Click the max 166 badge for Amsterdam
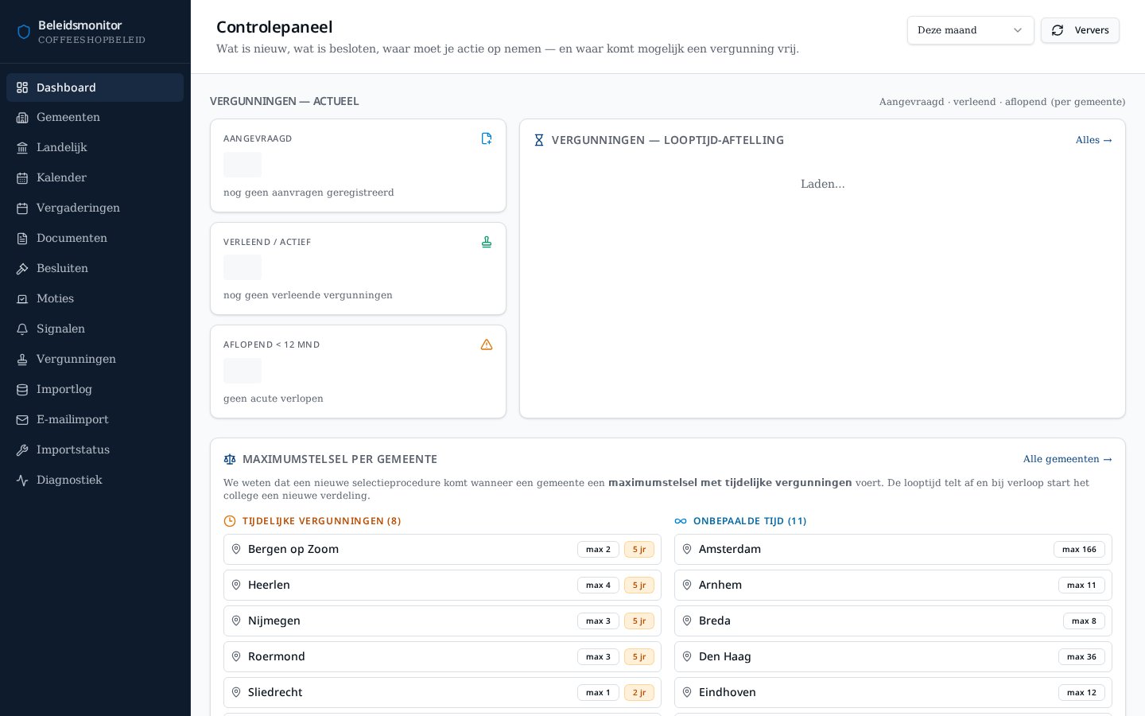This screenshot has width=1145, height=716. coord(1079,549)
